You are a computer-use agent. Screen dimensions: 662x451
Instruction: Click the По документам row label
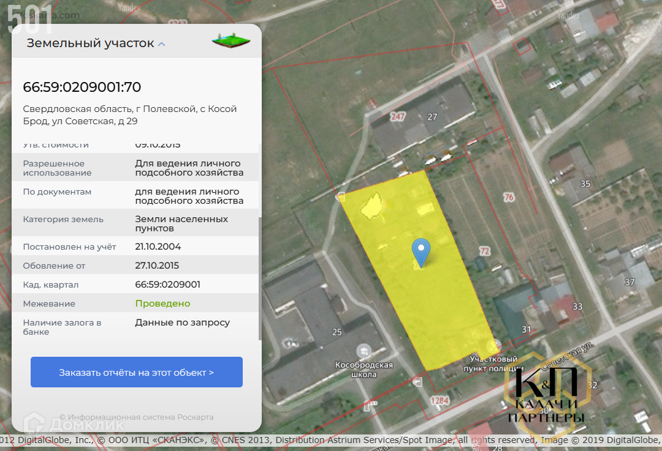tap(57, 192)
